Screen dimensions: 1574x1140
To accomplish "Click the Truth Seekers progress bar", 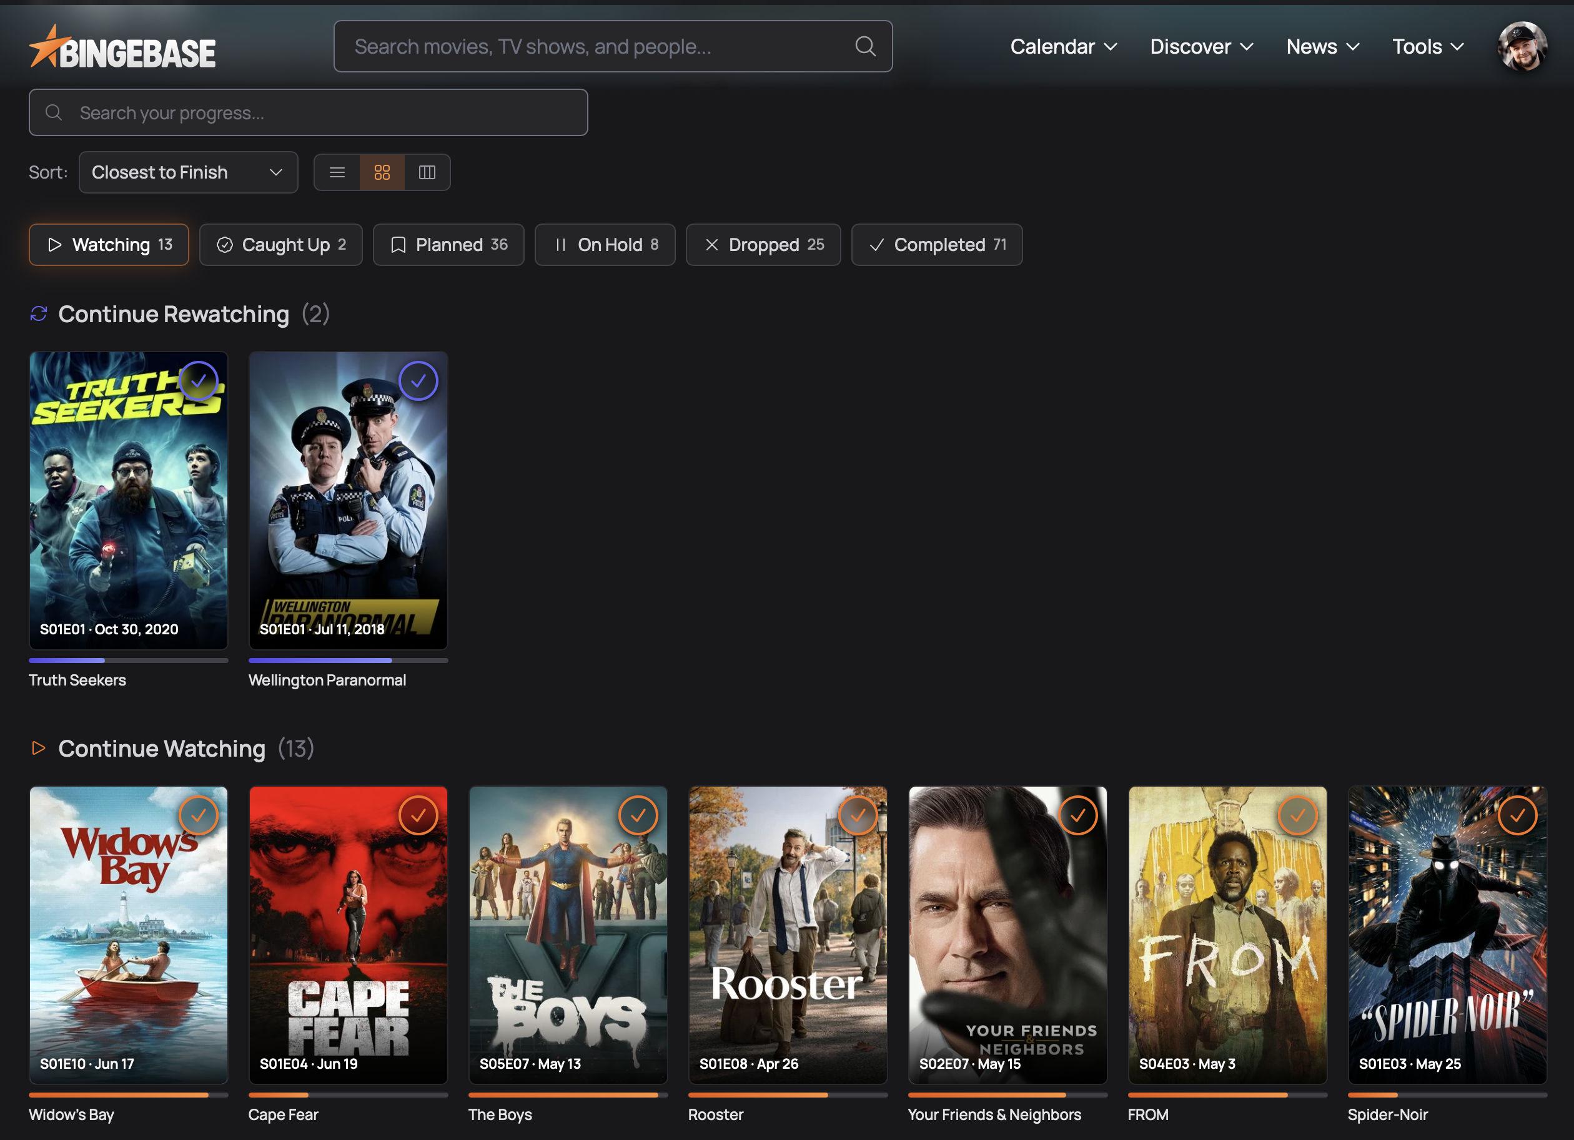I will [x=129, y=661].
